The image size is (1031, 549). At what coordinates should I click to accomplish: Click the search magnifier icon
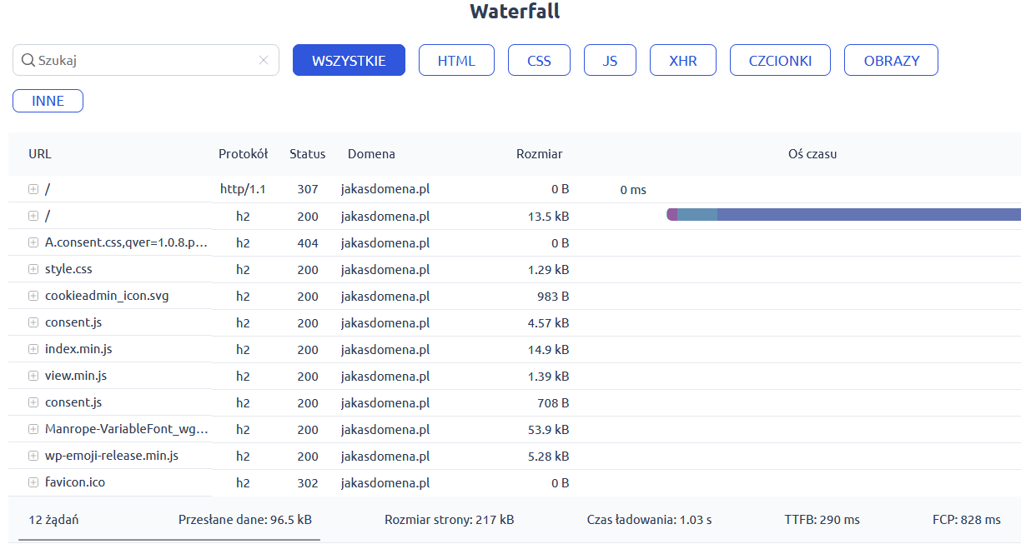pos(28,60)
